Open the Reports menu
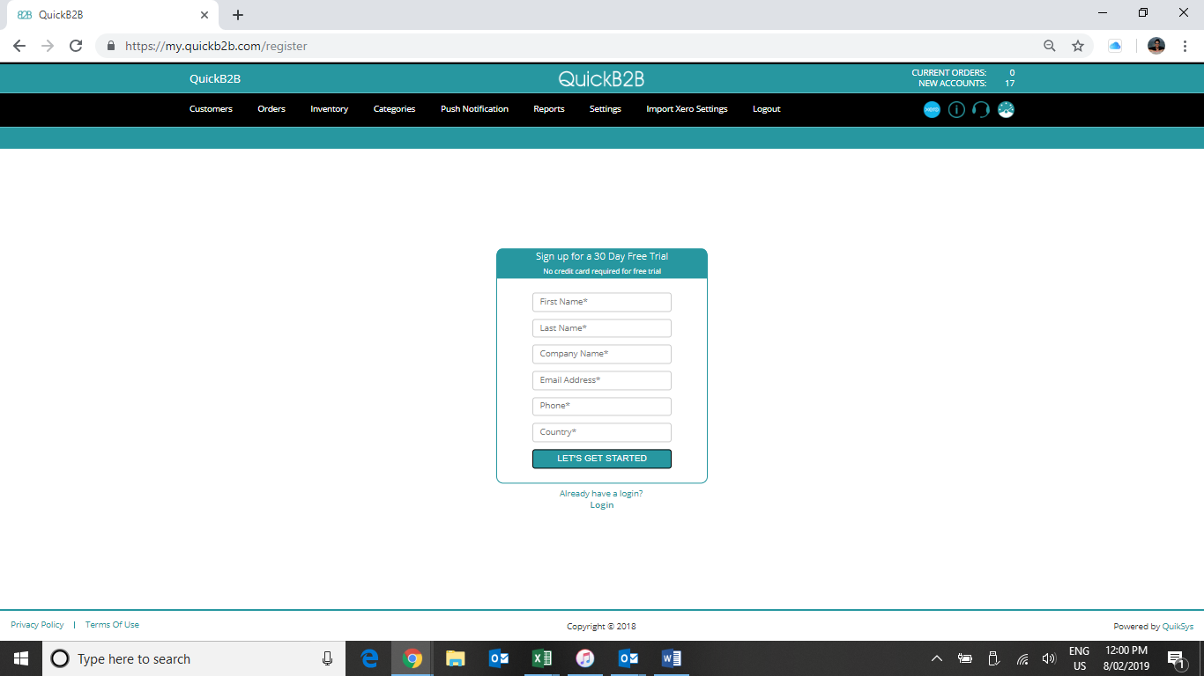The image size is (1204, 676). (x=549, y=109)
